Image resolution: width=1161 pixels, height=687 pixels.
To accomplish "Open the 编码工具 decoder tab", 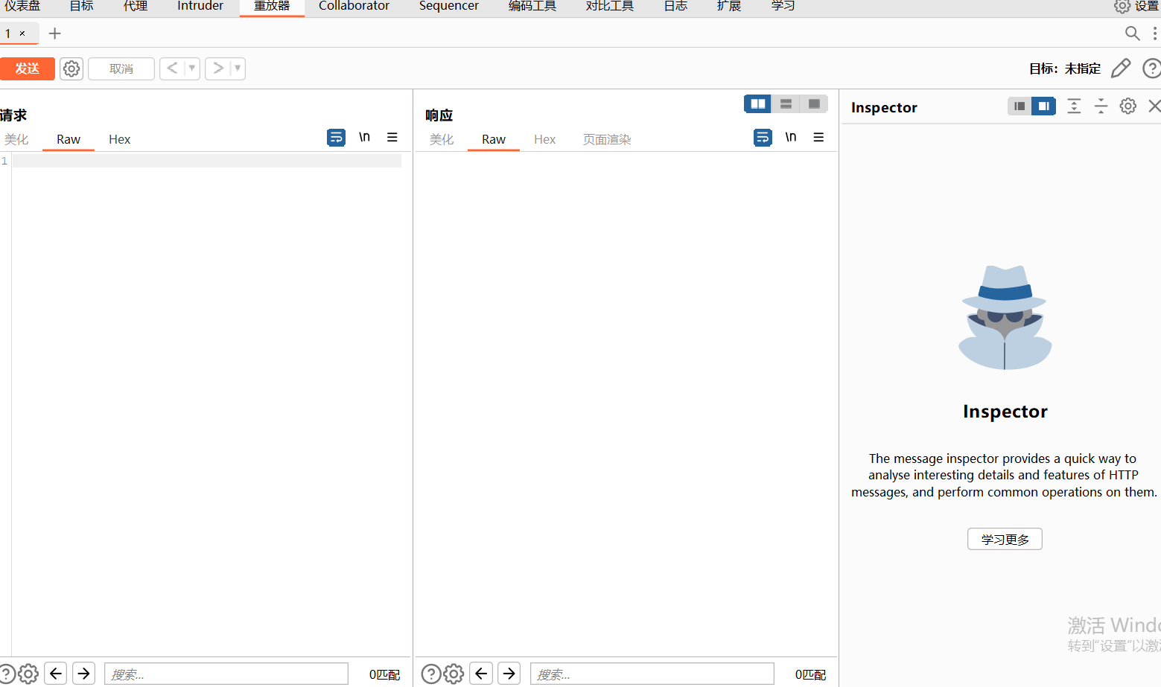I will [532, 6].
